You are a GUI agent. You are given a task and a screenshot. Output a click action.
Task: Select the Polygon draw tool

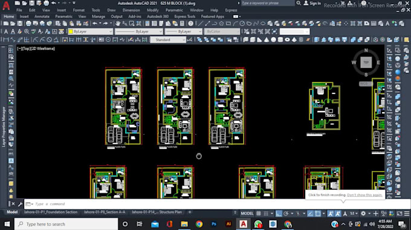[221, 23]
